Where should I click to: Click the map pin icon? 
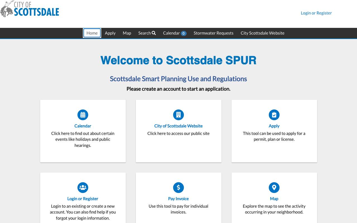click(274, 188)
